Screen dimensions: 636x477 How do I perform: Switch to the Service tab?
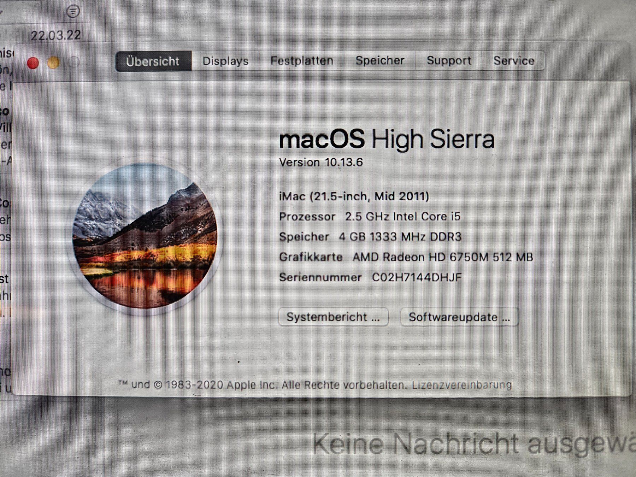tap(514, 61)
